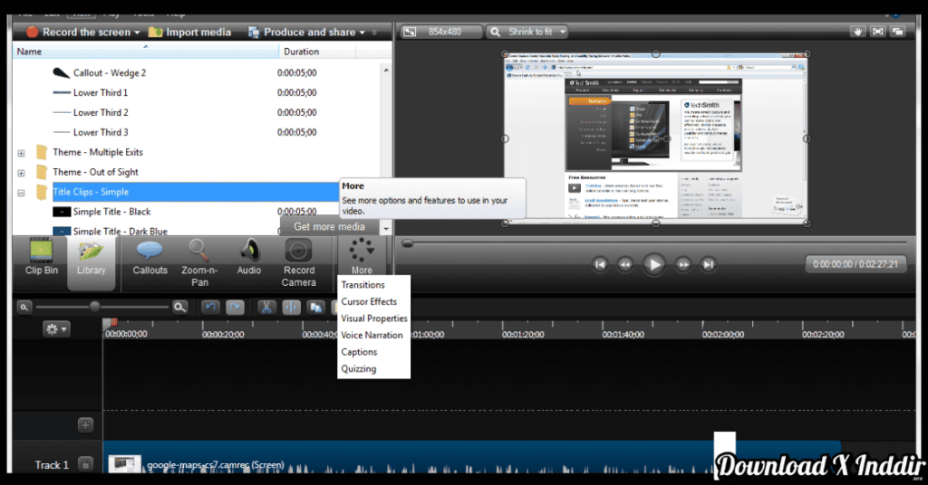928x485 pixels.
Task: Click the step forward button
Action: click(x=683, y=264)
